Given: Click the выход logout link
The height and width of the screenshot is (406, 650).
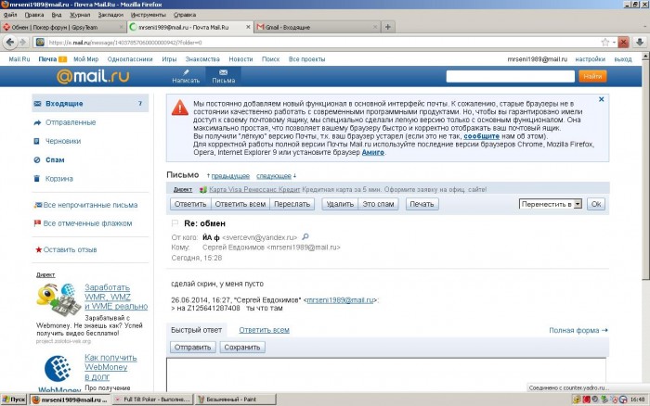Looking at the screenshot, I should [623, 59].
